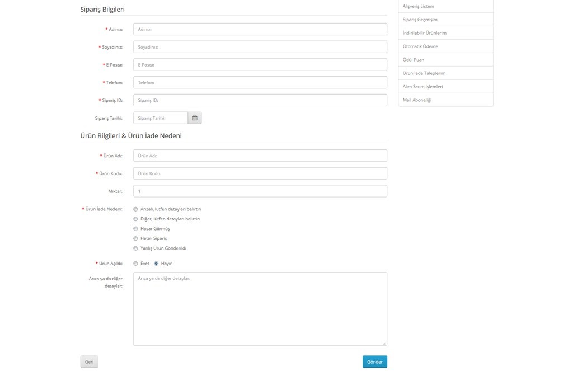Image resolution: width=573 pixels, height=371 pixels.
Task: Focus the Sipariş ID input box
Action: [x=260, y=100]
